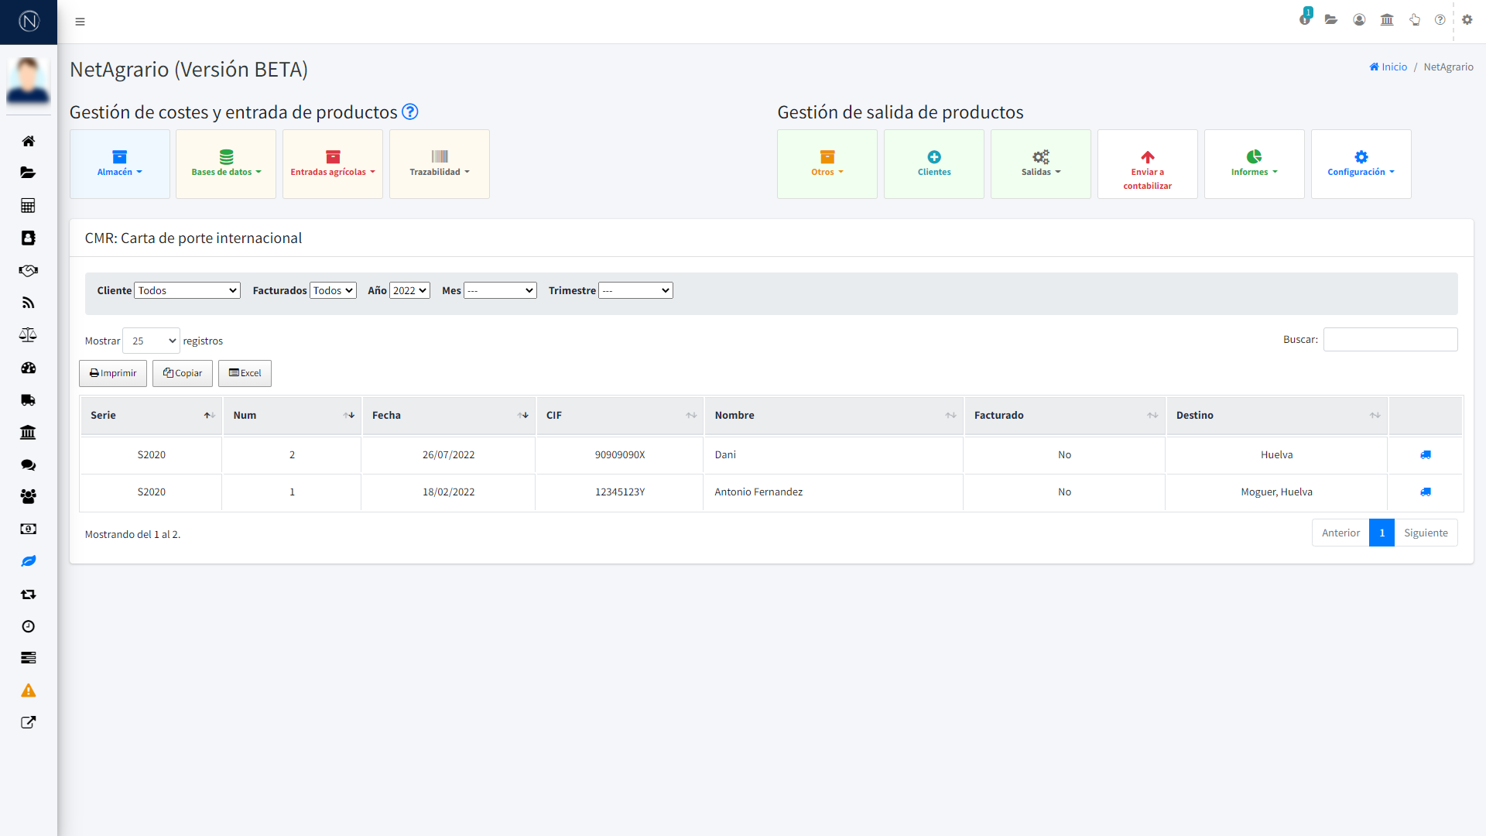This screenshot has height=836, width=1486.
Task: Toggle the hamburger menu icon
Action: [80, 22]
